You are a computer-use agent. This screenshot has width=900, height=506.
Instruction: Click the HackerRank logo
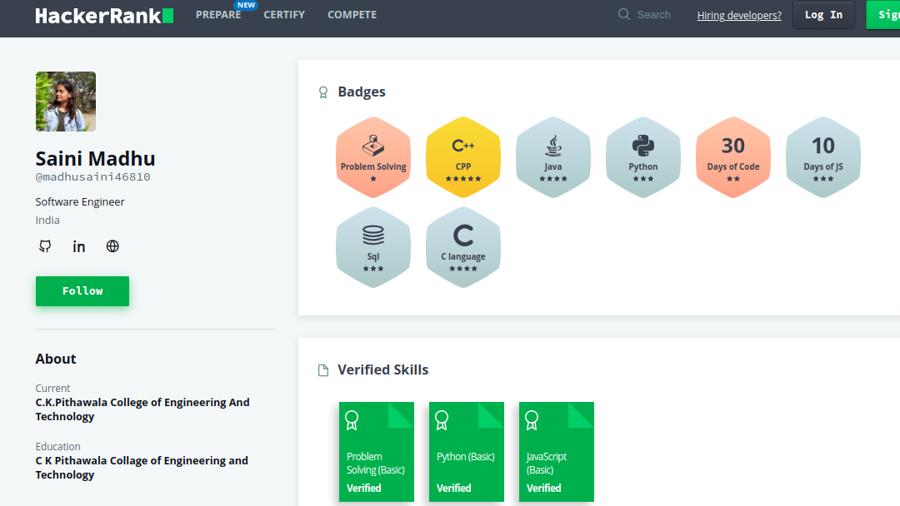coord(104,16)
